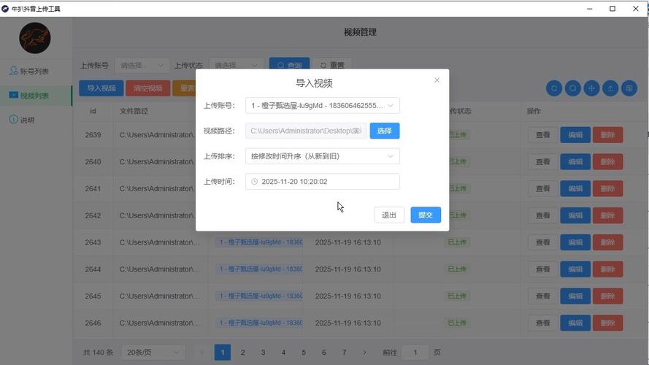Image resolution: width=649 pixels, height=365 pixels.
Task: Click the next-page chevron arrow
Action: [364, 353]
